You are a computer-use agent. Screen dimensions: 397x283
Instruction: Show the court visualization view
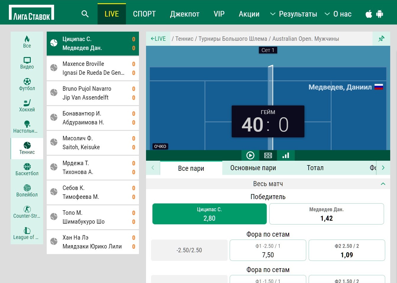tap(268, 155)
